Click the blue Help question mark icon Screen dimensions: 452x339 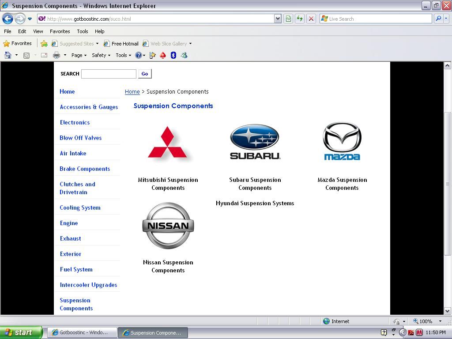tap(139, 55)
